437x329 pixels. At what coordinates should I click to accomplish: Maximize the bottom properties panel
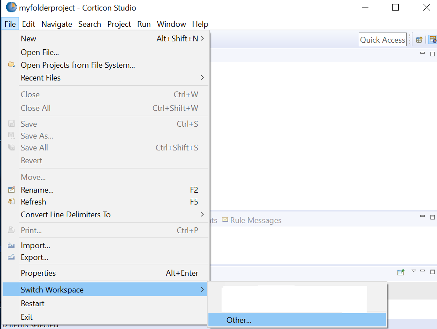point(433,271)
